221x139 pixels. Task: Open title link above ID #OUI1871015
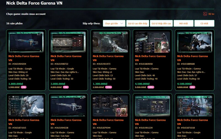tap(24, 122)
